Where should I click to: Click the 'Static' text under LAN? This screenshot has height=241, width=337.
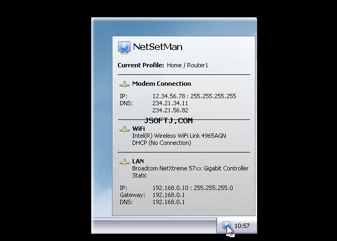point(140,175)
